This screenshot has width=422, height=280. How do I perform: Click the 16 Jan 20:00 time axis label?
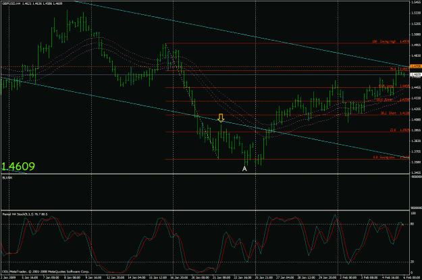pos(178,277)
